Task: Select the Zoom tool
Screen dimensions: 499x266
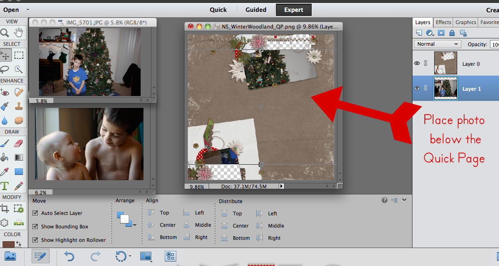Action: pos(5,33)
